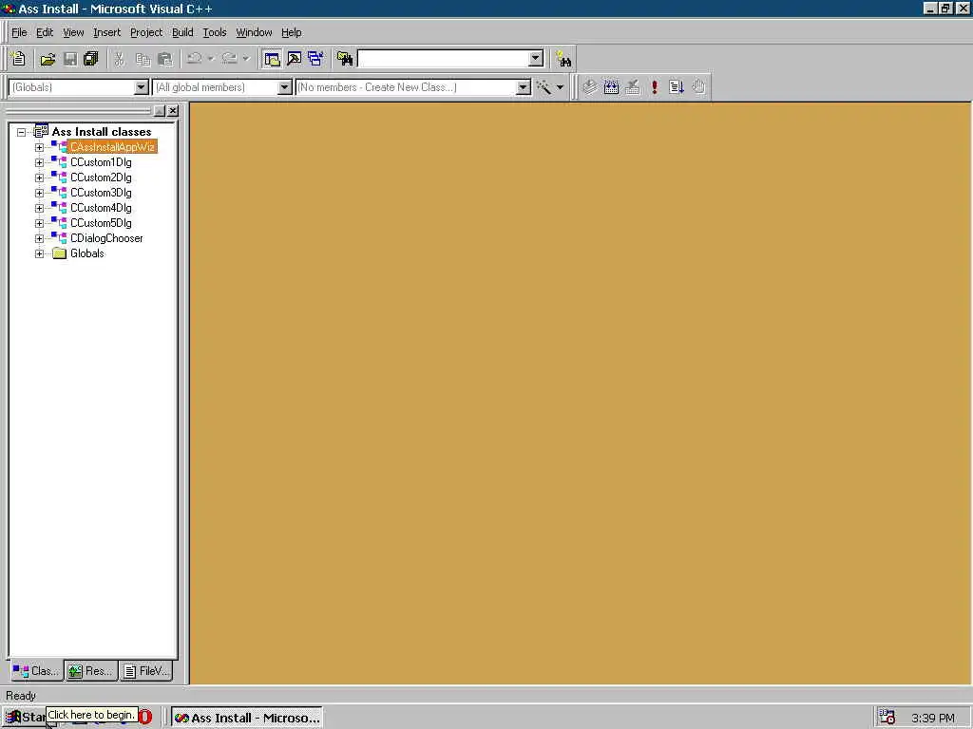
Task: Click the Open file folder icon
Action: click(48, 59)
